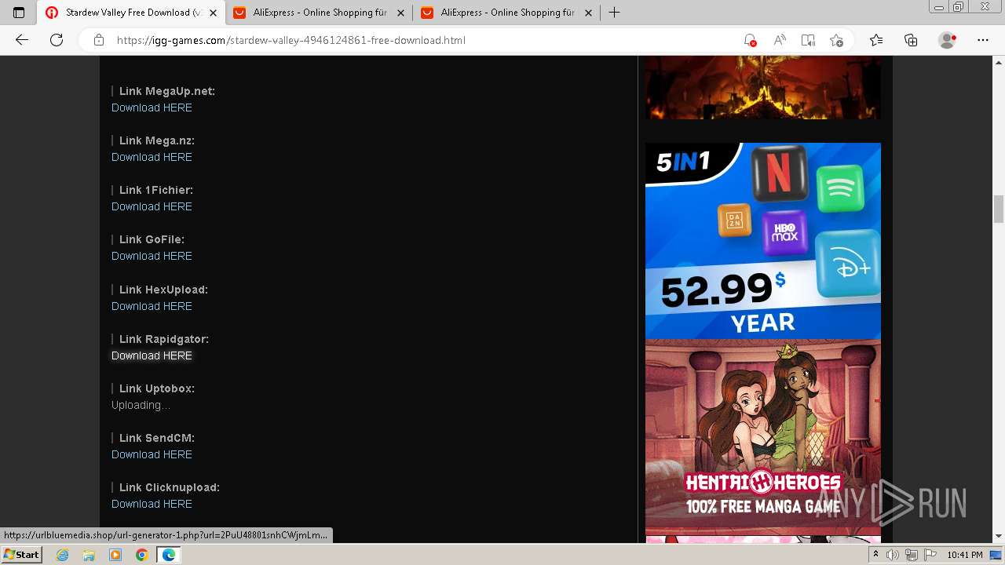Screen dimensions: 1005x565
Task: Open Windows Media Player from taskbar
Action: [115, 555]
